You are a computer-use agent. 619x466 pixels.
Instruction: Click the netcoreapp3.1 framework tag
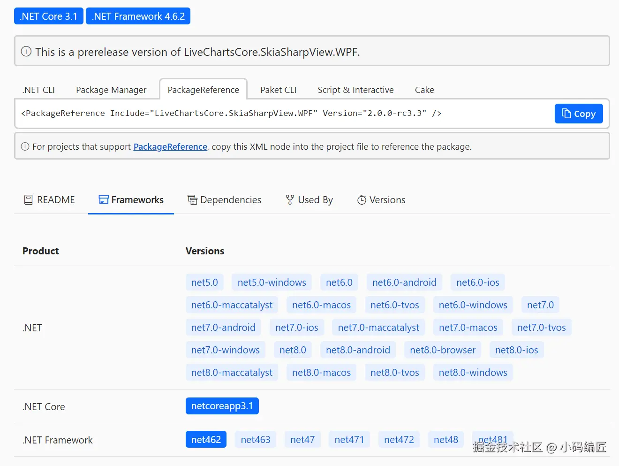(x=222, y=406)
